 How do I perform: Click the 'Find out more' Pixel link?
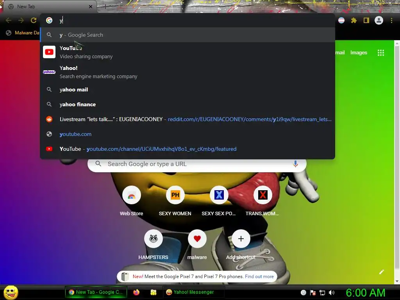[259, 277]
